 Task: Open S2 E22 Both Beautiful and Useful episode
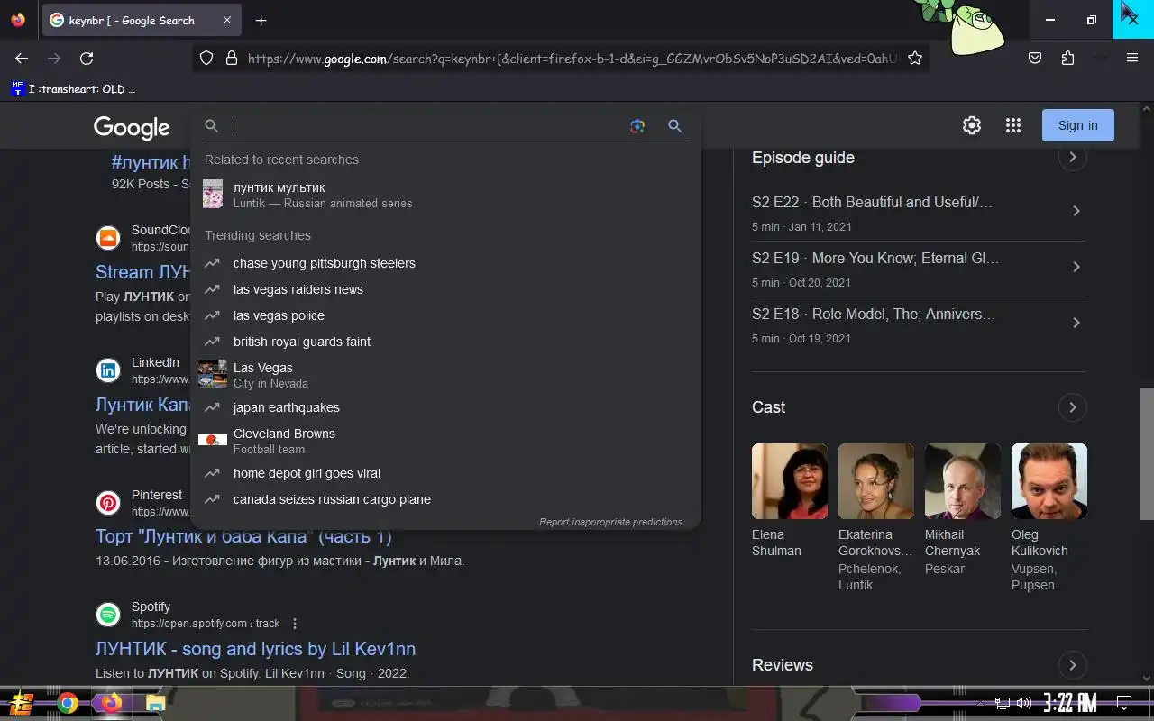point(919,214)
